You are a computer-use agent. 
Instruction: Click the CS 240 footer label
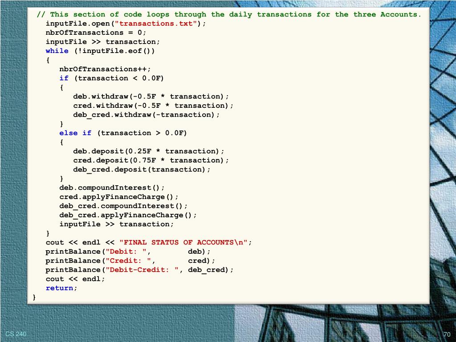pyautogui.click(x=16, y=334)
